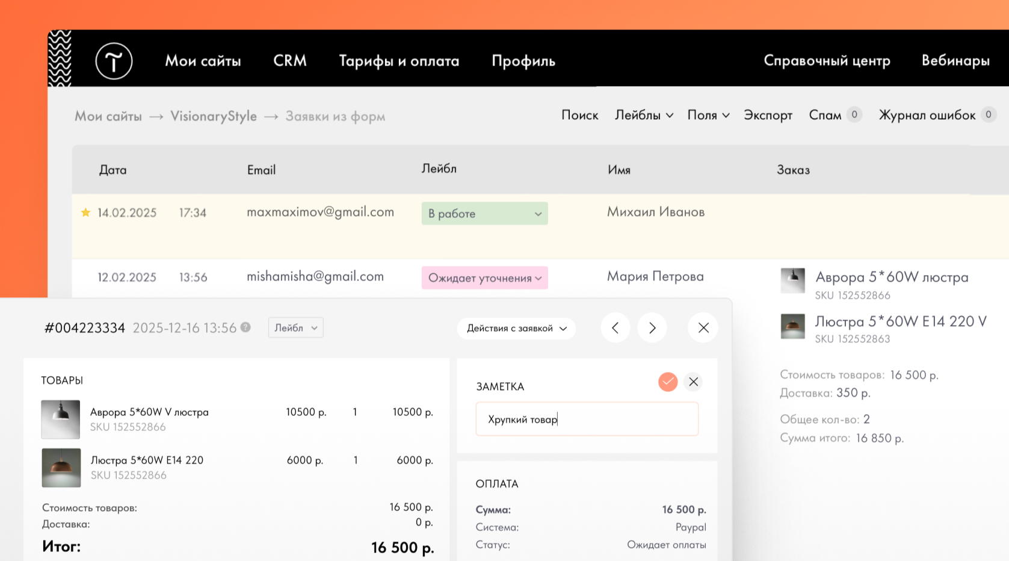Click the Tilda logo icon
The image size is (1009, 561).
pyautogui.click(x=114, y=61)
